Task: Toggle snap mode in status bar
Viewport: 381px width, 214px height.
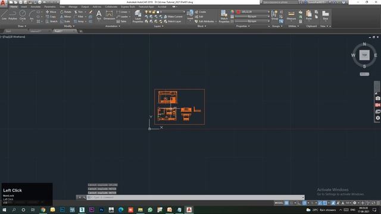Action: [x=291, y=203]
